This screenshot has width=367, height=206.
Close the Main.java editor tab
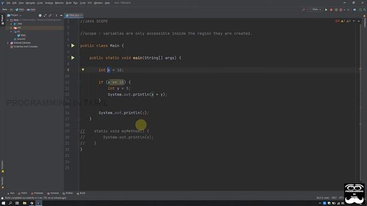(x=81, y=15)
